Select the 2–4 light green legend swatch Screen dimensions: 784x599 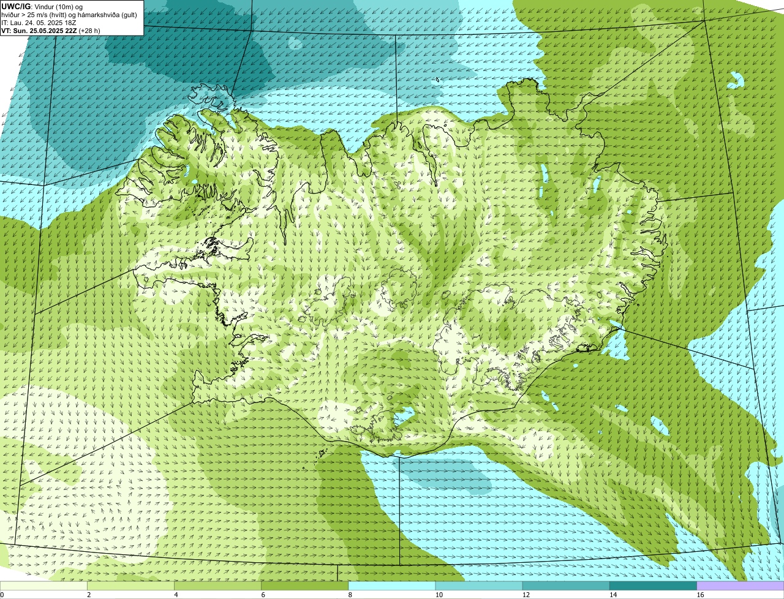(x=130, y=586)
